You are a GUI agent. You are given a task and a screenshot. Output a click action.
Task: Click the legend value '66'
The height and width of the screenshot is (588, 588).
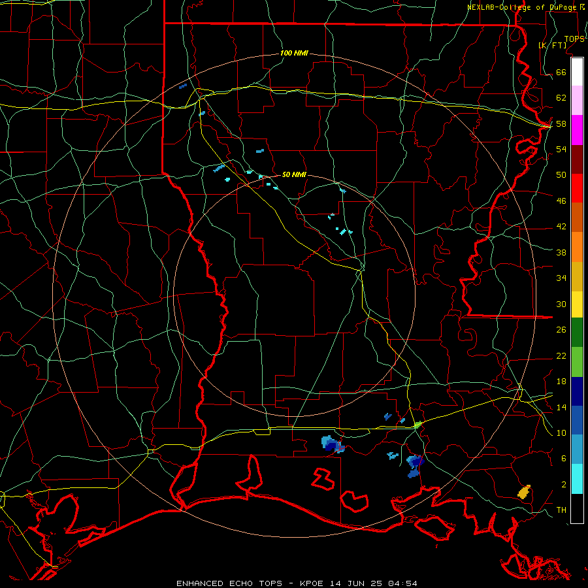pyautogui.click(x=561, y=72)
